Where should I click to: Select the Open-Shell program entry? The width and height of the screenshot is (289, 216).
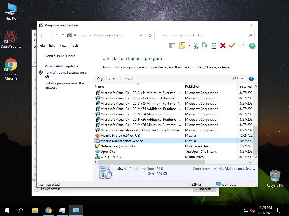(x=174, y=152)
